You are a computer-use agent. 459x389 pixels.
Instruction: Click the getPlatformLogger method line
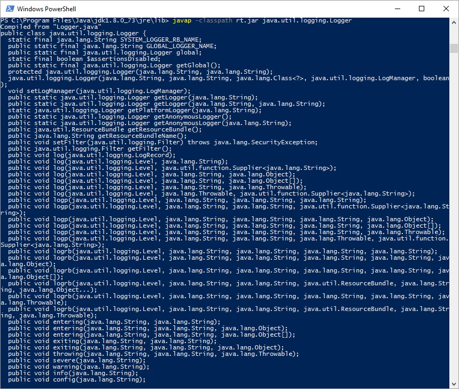[x=135, y=111]
